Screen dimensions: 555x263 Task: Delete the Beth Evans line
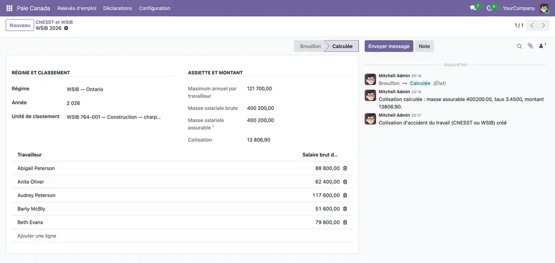(x=345, y=222)
